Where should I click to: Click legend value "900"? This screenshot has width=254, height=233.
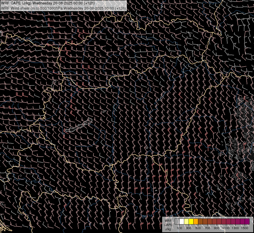pyautogui.click(x=217, y=228)
